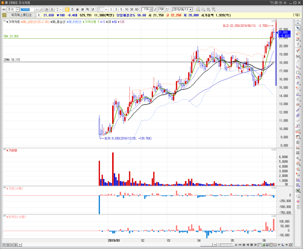
Task: Toggle tick (틱) chart period
Action: click(88, 9)
